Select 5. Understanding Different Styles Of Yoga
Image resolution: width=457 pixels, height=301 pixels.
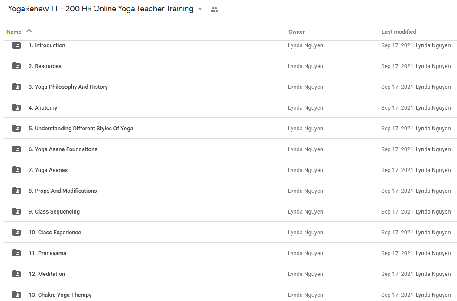[x=81, y=128]
